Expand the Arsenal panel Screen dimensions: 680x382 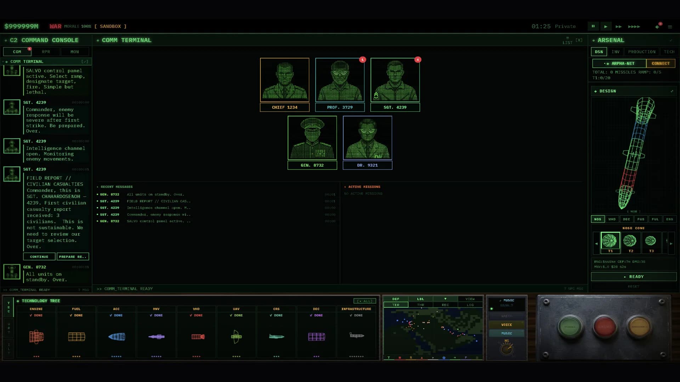pyautogui.click(x=670, y=40)
